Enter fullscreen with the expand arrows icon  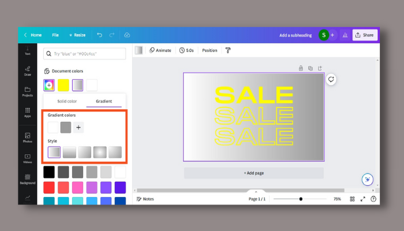click(x=363, y=199)
